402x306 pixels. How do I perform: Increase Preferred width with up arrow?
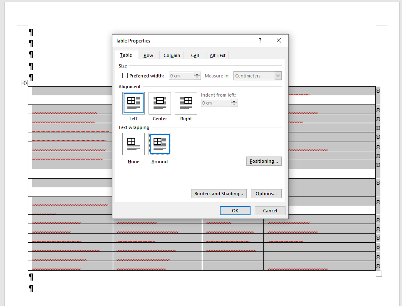tap(197, 74)
